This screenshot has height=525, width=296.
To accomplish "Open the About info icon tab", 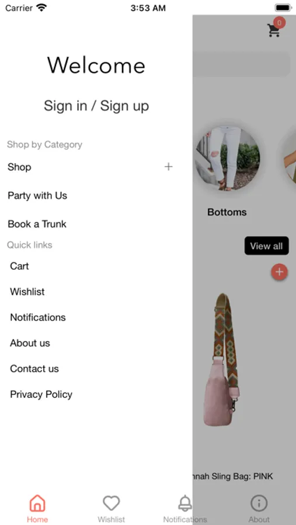I will click(259, 503).
